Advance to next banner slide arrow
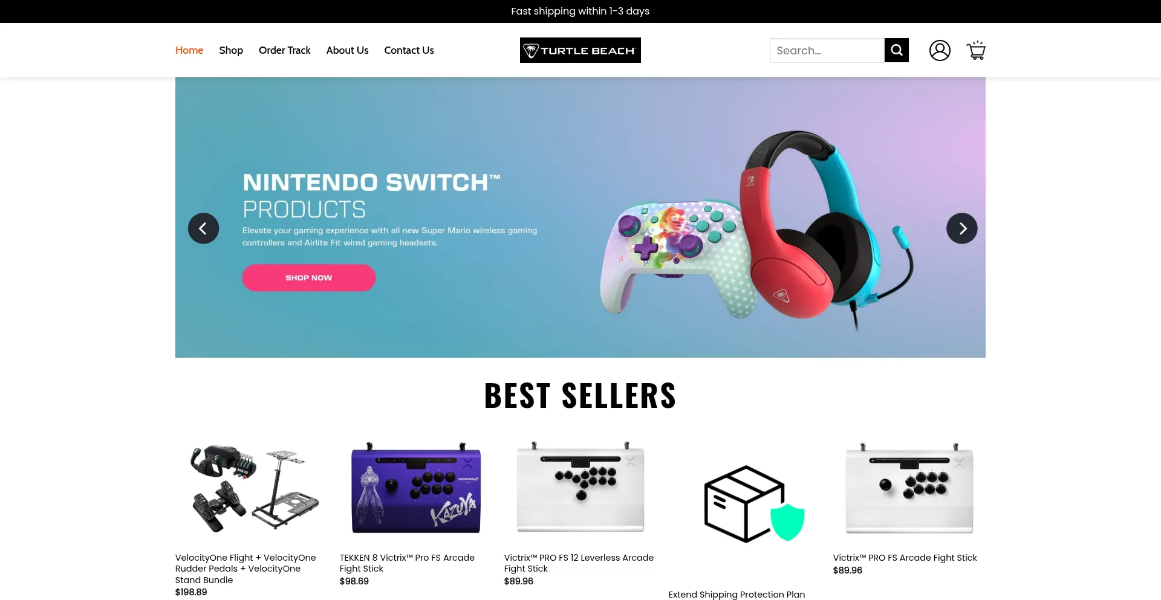 tap(961, 228)
